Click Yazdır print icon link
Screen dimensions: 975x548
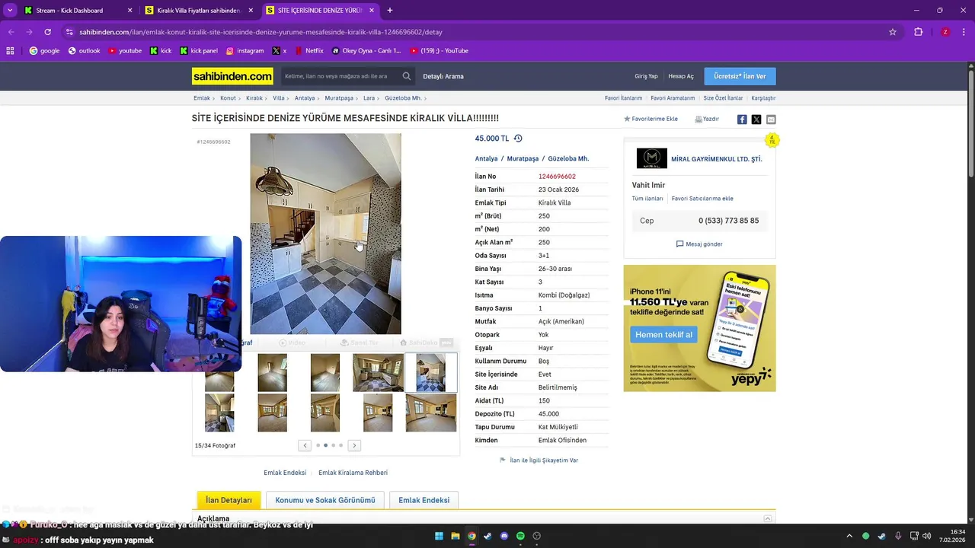click(707, 119)
